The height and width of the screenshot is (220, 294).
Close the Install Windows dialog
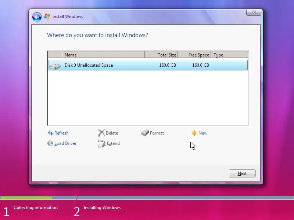coord(254,12)
